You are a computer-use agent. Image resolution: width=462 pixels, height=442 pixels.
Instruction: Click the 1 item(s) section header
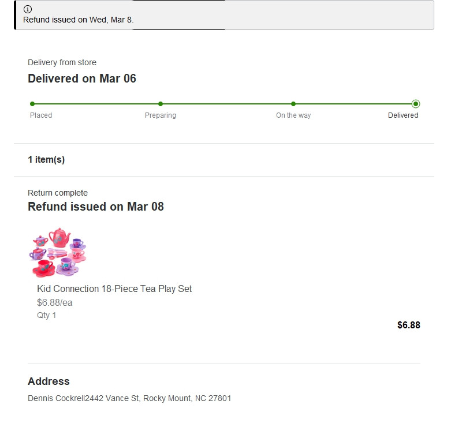(x=46, y=160)
